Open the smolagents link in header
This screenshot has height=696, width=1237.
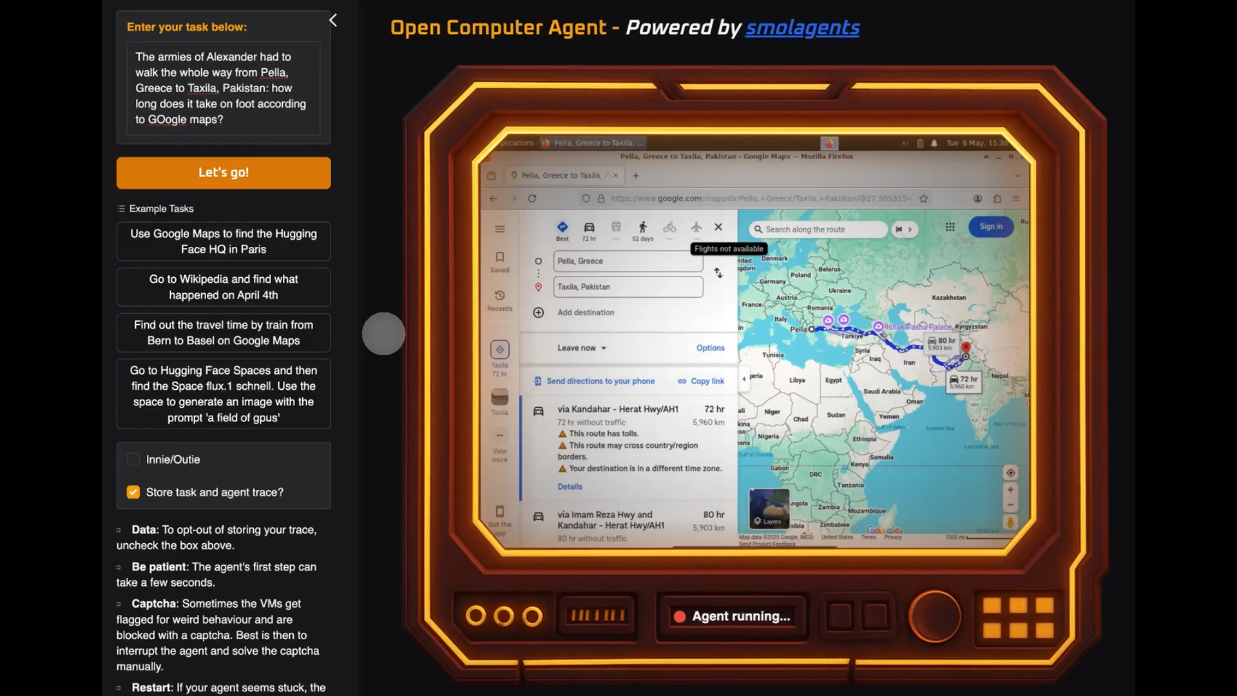[x=802, y=28]
